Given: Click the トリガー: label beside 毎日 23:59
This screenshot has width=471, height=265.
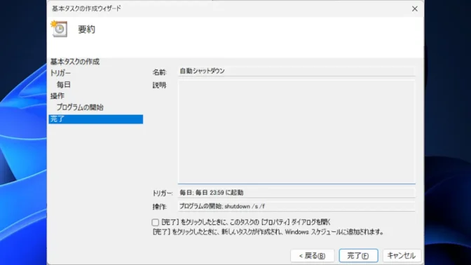Looking at the screenshot, I should click(163, 193).
